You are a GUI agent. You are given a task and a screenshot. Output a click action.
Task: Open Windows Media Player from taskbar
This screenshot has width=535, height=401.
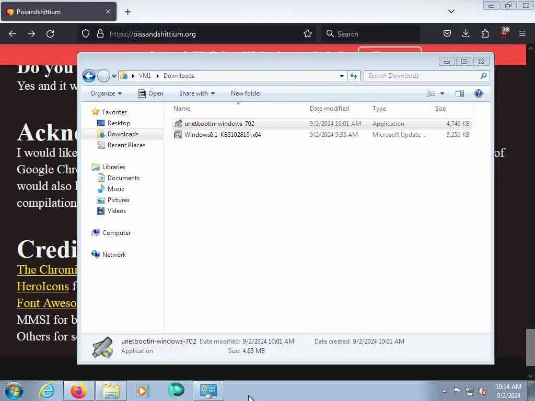(x=143, y=391)
